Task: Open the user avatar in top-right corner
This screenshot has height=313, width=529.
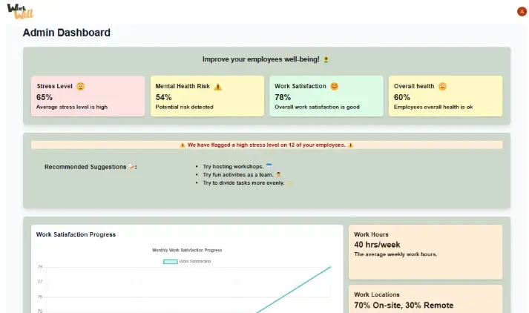Action: [x=521, y=11]
